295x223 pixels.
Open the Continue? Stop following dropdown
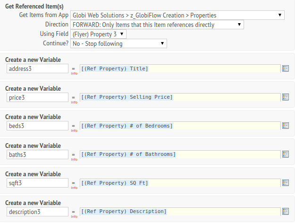118,43
